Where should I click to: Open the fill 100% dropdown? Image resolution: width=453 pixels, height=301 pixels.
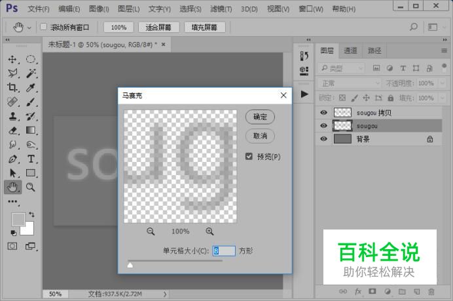pos(443,98)
